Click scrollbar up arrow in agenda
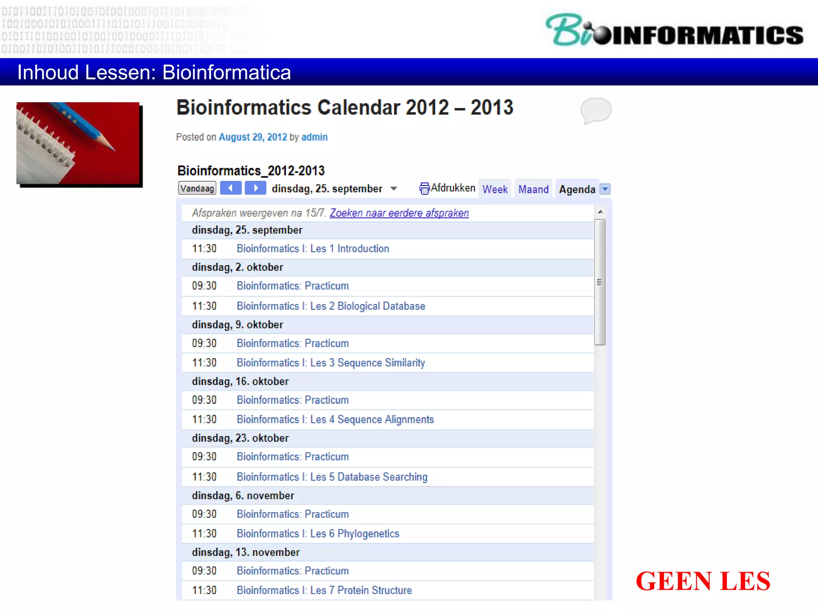The height and width of the screenshot is (614, 818). pos(600,211)
